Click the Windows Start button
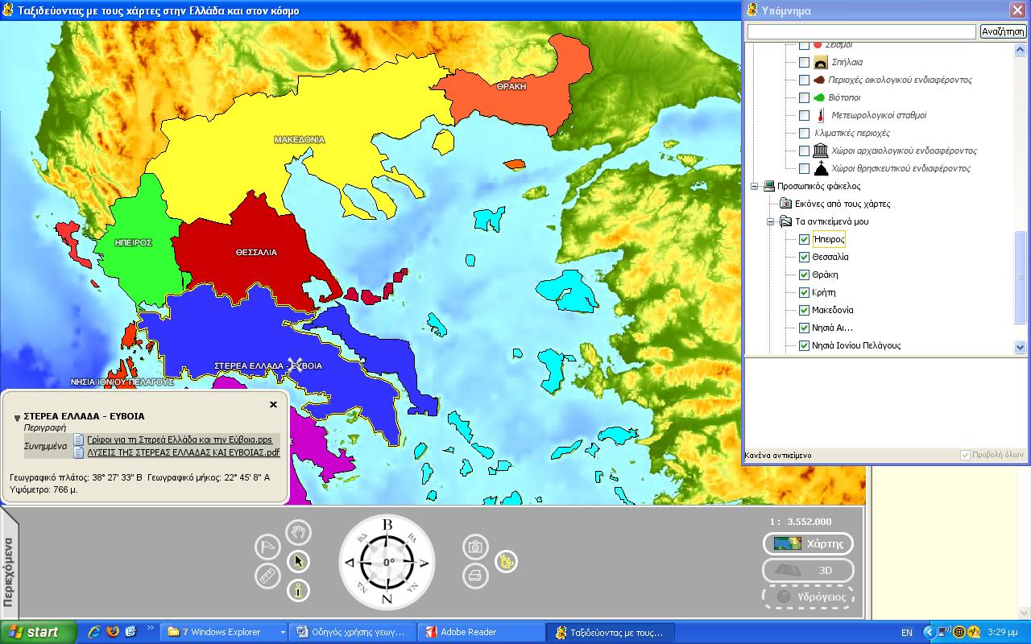This screenshot has width=1031, height=644. [x=38, y=632]
